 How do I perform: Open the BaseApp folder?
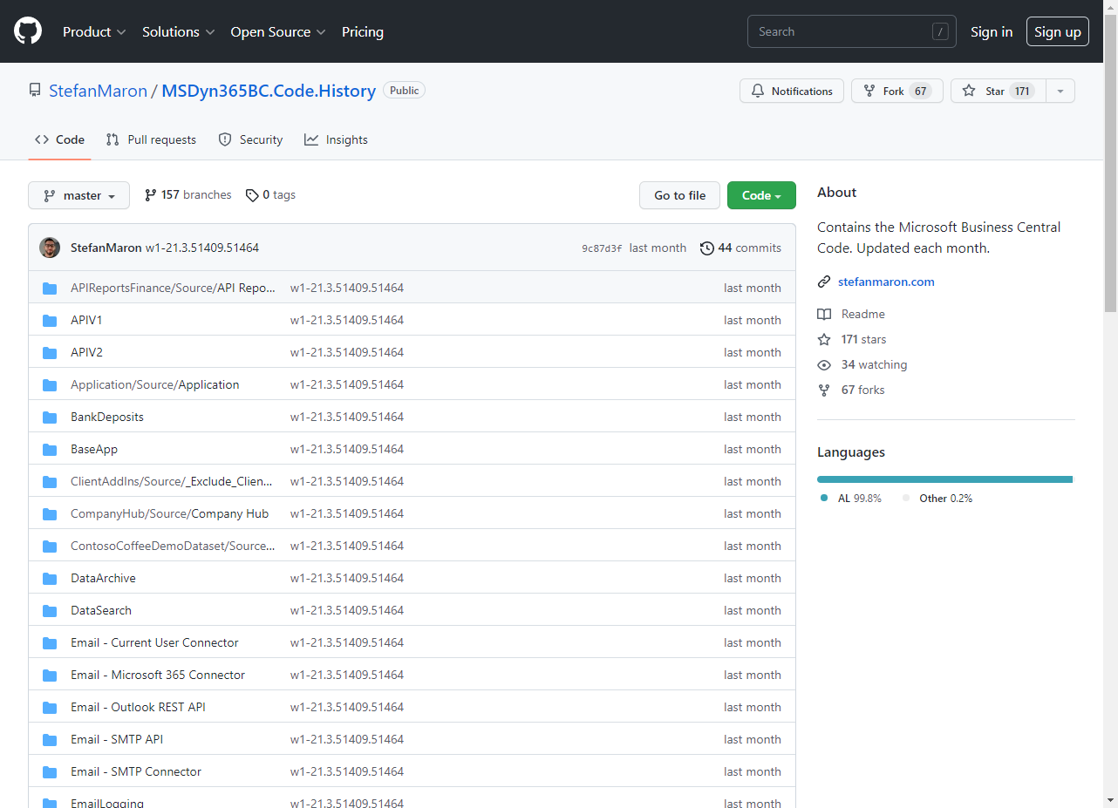click(x=94, y=449)
